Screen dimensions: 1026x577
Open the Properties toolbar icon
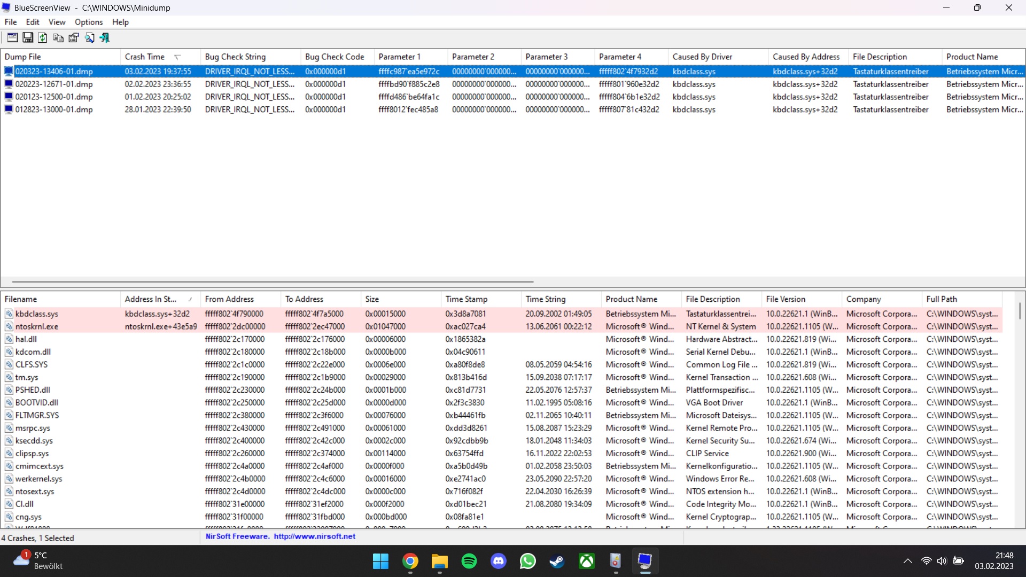tap(74, 37)
